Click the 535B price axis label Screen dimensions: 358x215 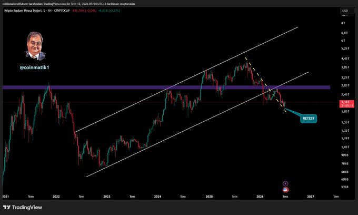pyautogui.click(x=344, y=187)
